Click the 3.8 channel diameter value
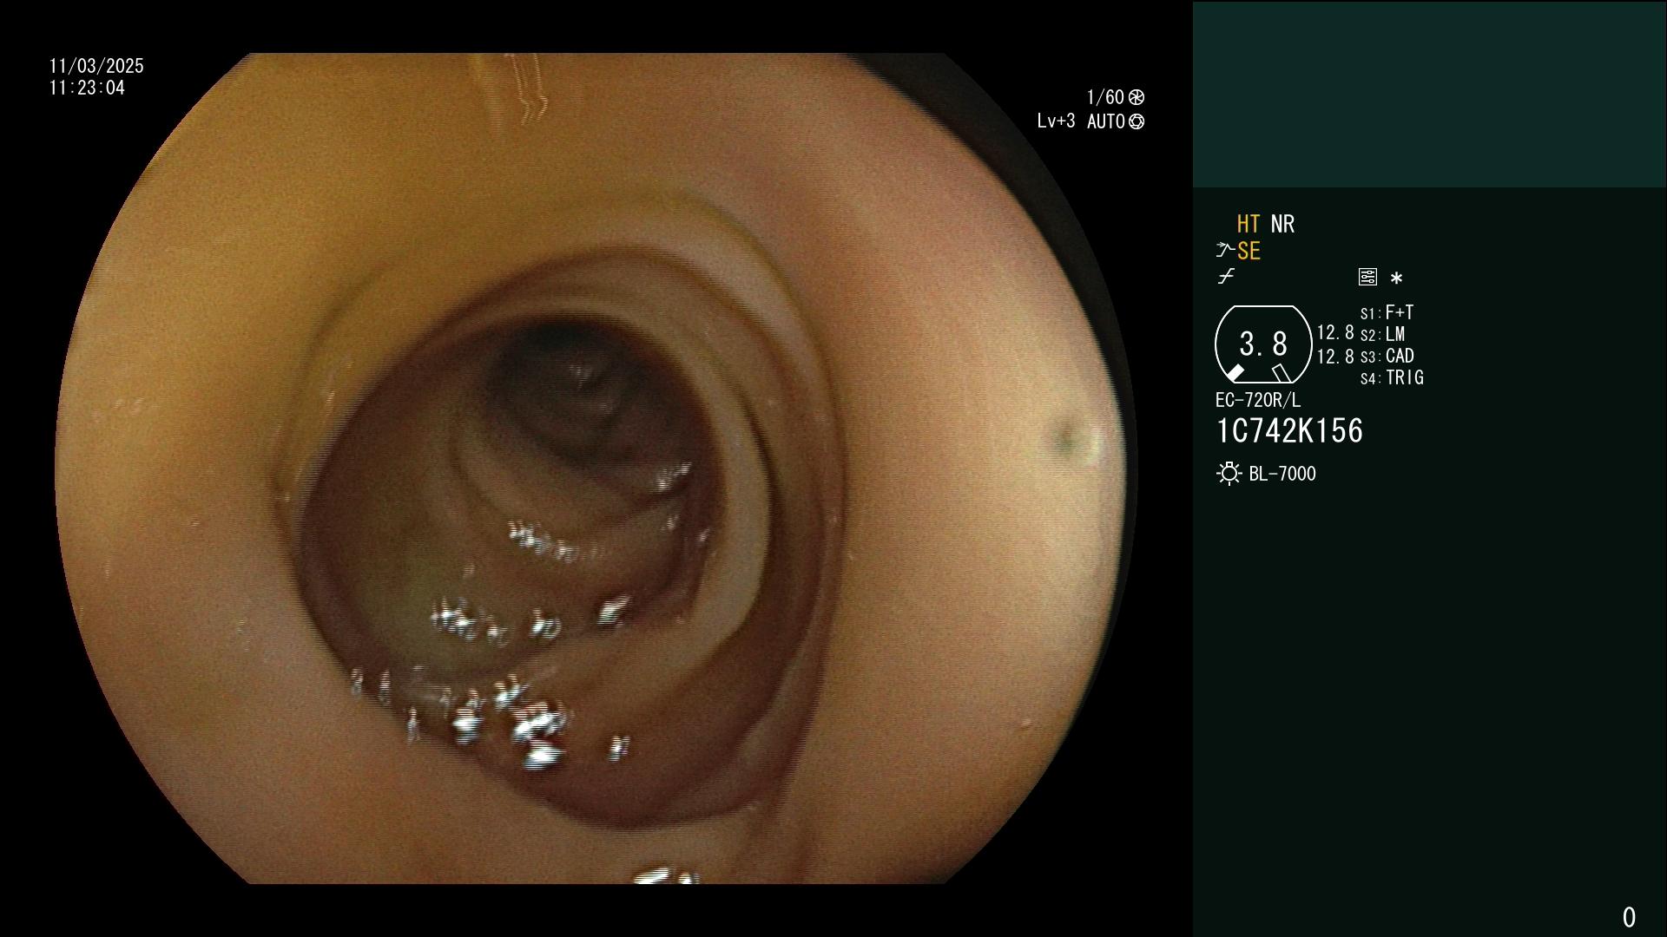 (x=1263, y=344)
